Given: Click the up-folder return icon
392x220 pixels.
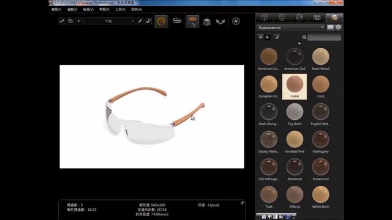Looking at the screenshot, I should (276, 37).
